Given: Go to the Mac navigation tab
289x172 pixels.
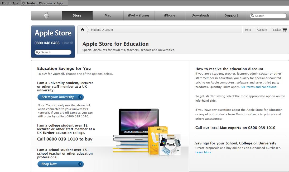Looking at the screenshot, I should click(108, 15).
